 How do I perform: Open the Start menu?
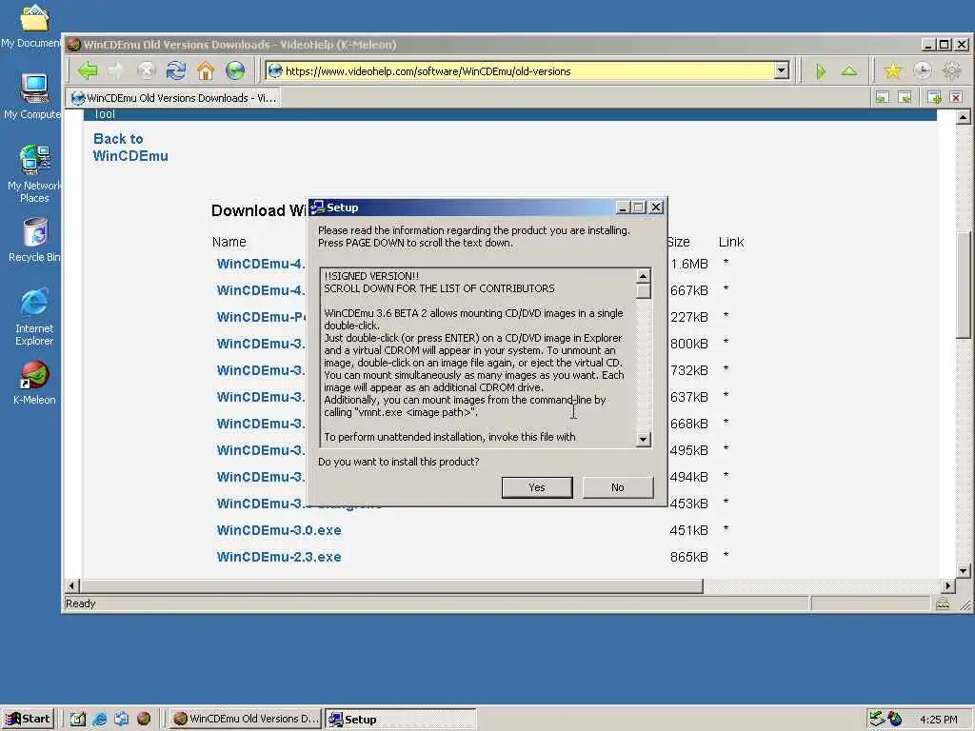pyautogui.click(x=28, y=719)
